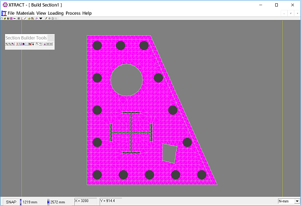The height and width of the screenshot is (206, 301).
Task: Click the yellow icon in top toolbar
Action: pyautogui.click(x=29, y=18)
